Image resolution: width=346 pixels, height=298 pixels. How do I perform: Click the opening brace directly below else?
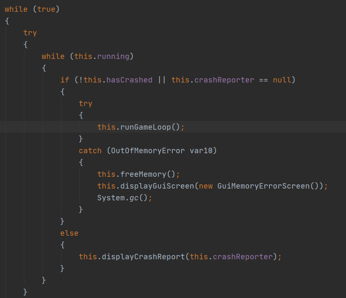pyautogui.click(x=63, y=245)
